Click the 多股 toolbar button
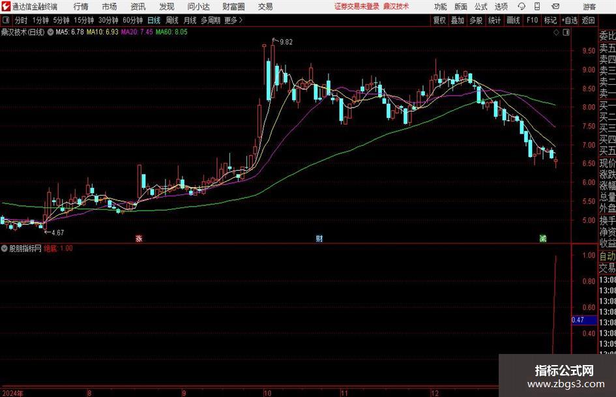The width and height of the screenshot is (616, 397). pyautogui.click(x=476, y=20)
